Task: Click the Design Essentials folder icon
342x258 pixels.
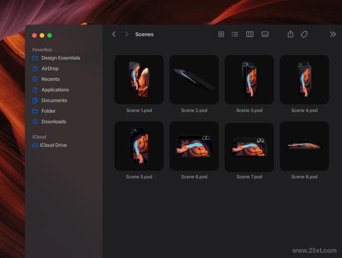Action: tap(35, 58)
